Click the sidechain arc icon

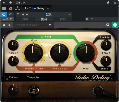[11, 14]
